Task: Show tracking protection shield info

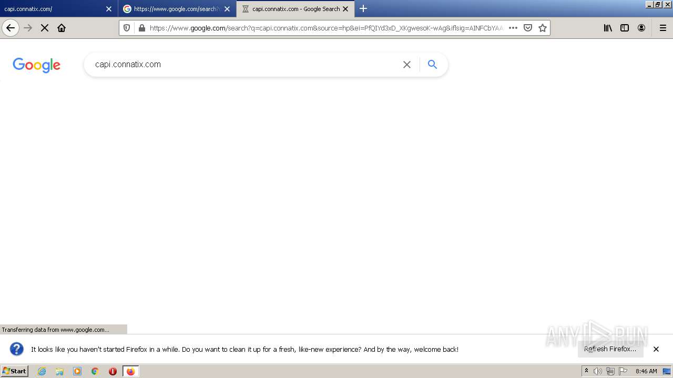Action: 127,28
